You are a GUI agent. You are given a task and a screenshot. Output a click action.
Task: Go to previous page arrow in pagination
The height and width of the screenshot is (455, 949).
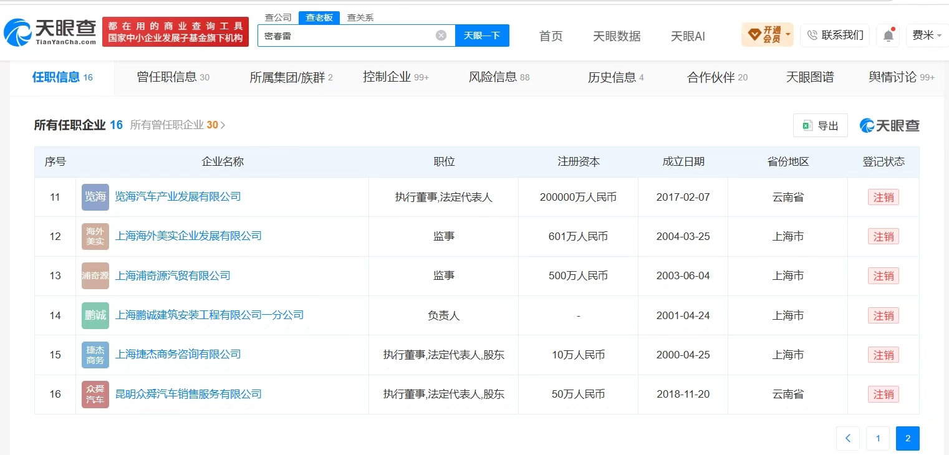848,438
